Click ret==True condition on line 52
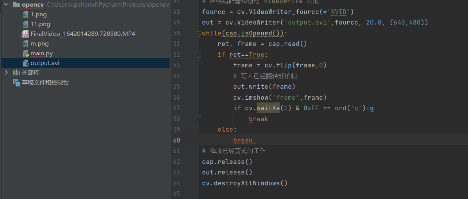This screenshot has width=468, height=199. pyautogui.click(x=247, y=55)
